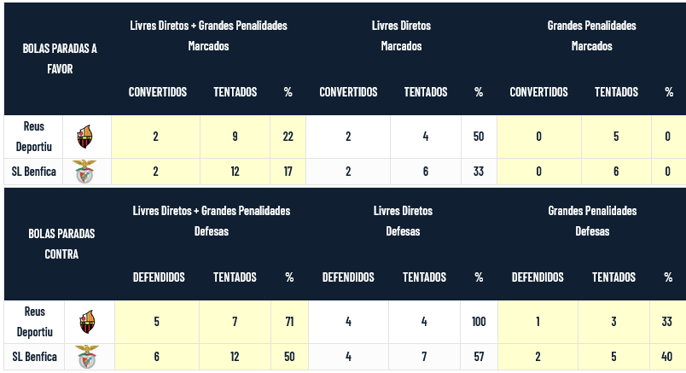Click SL Benfica team name in top table
This screenshot has height=373, width=686.
(33, 172)
